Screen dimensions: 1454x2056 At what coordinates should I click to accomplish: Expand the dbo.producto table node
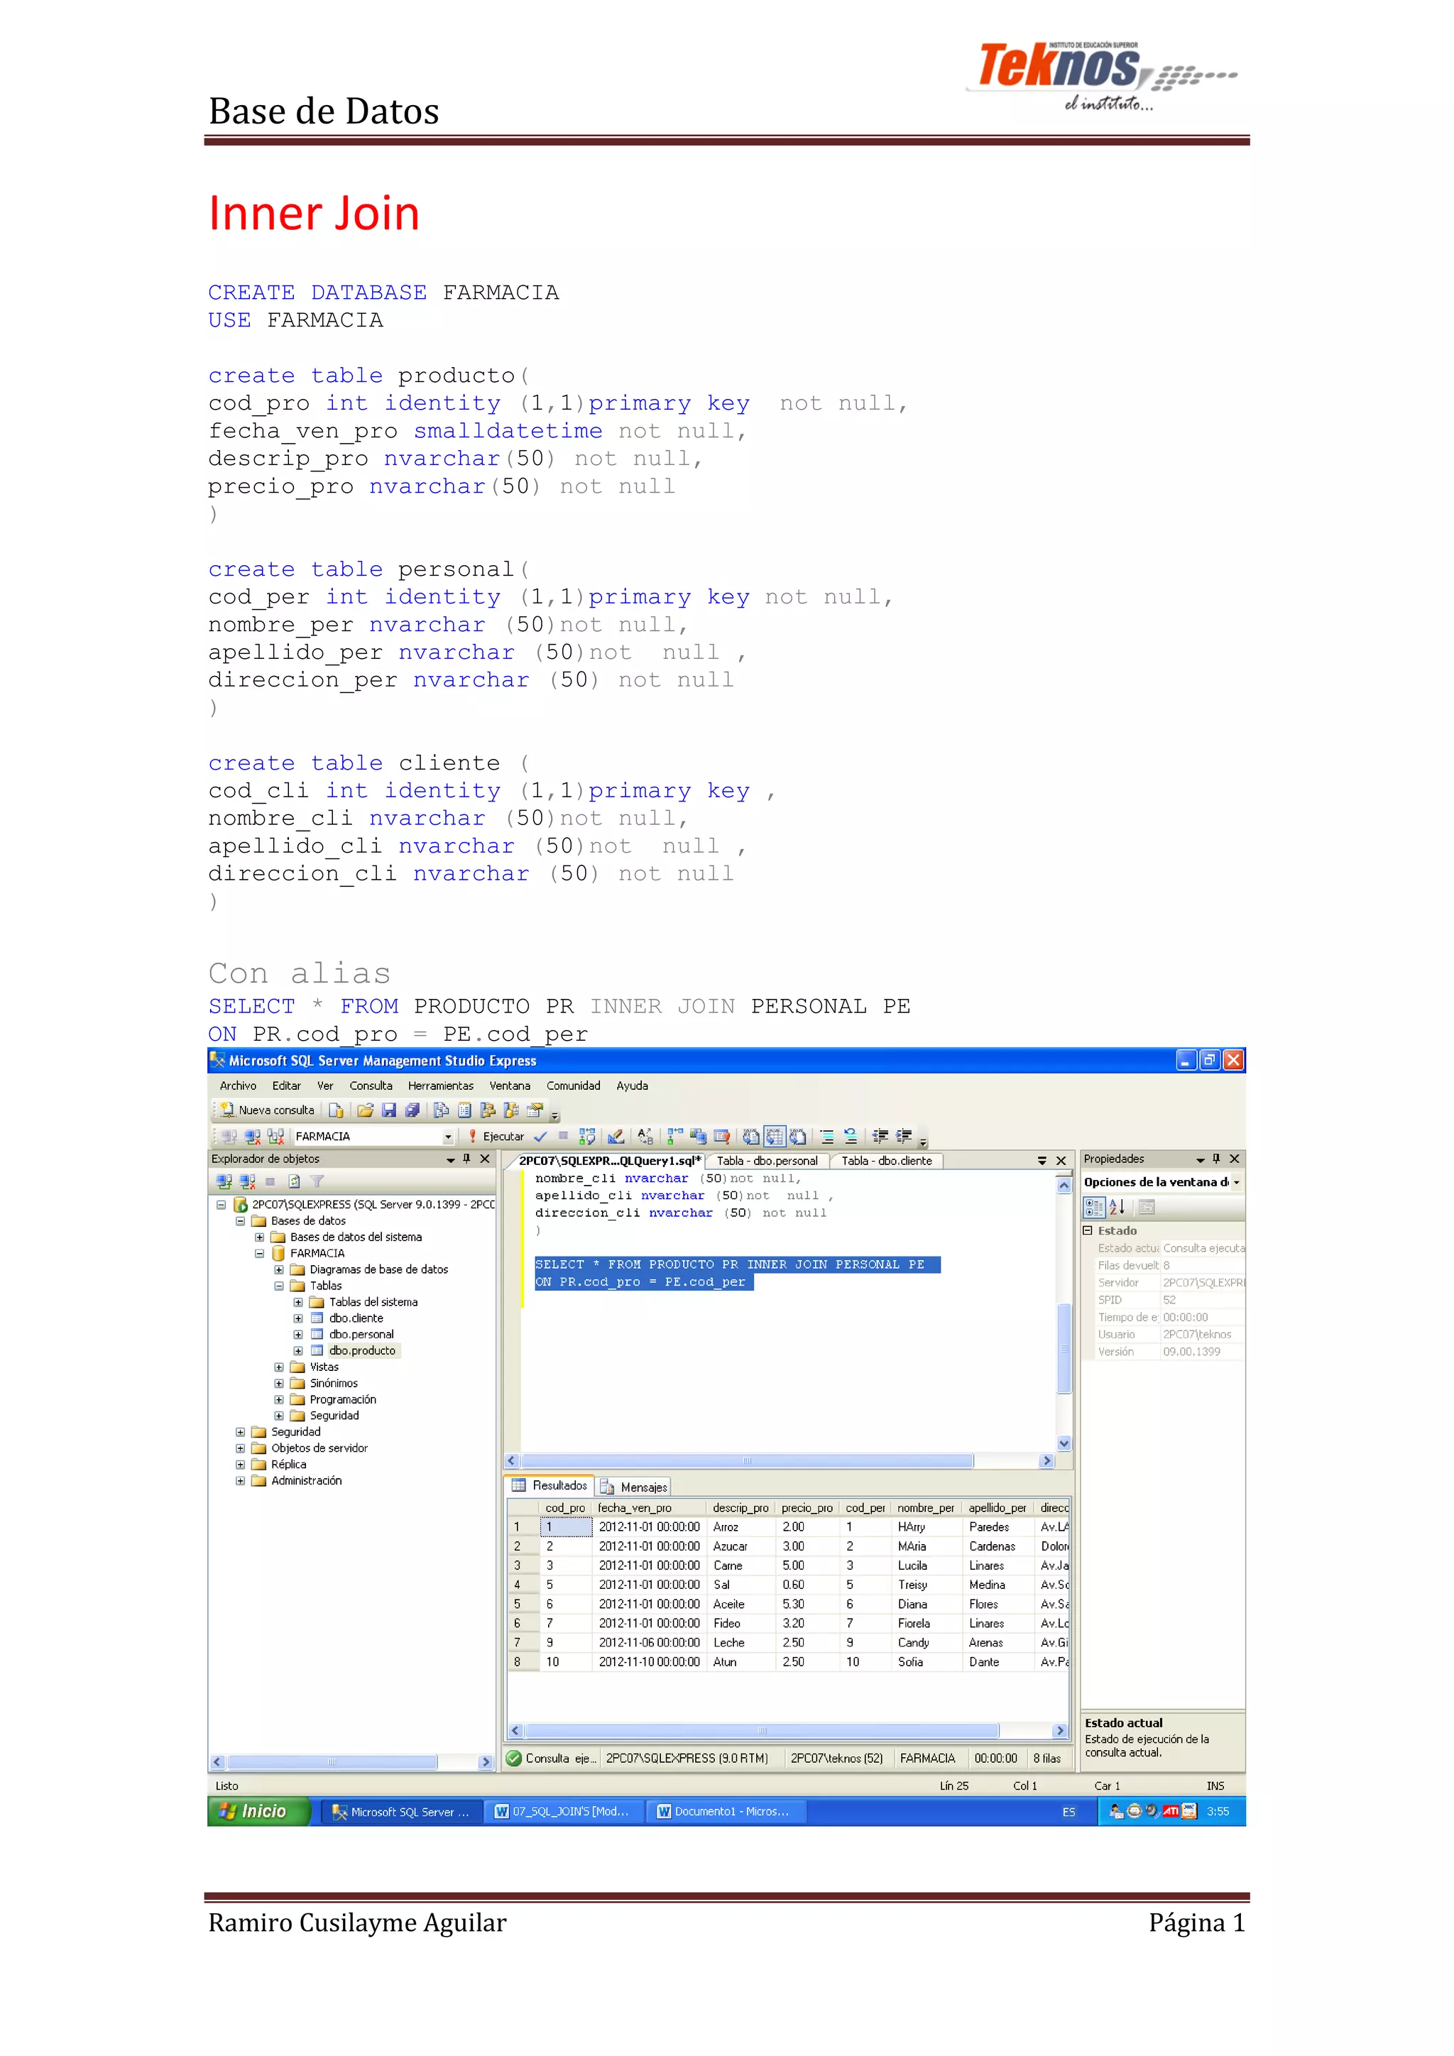coord(298,1350)
